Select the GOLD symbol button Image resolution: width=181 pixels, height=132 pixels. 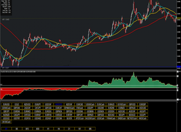[17, 104]
